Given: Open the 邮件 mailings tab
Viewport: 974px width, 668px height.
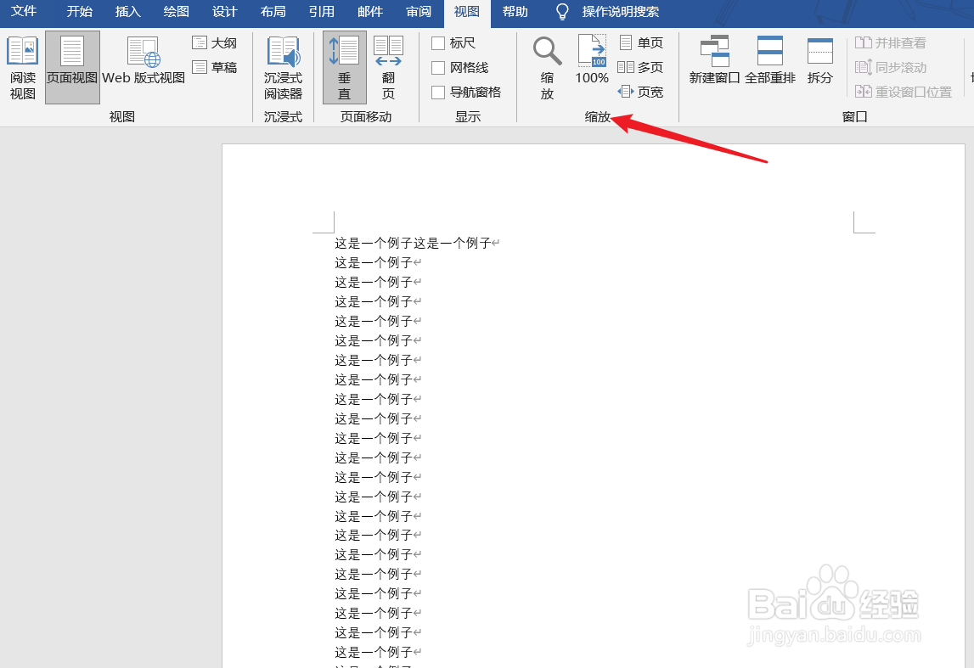Looking at the screenshot, I should pyautogui.click(x=370, y=11).
